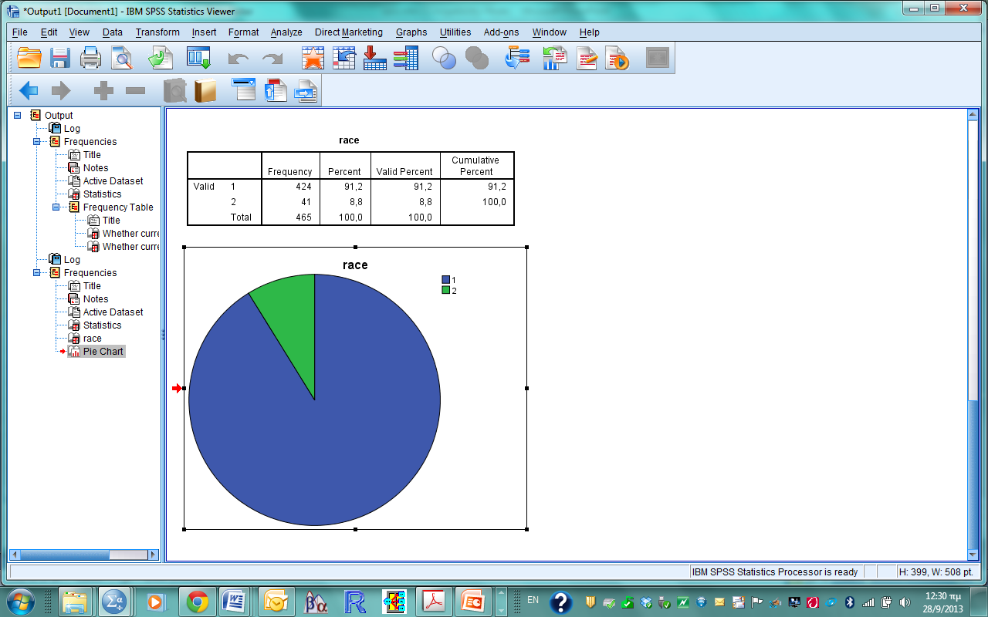Open the Add-ons menu

501,32
